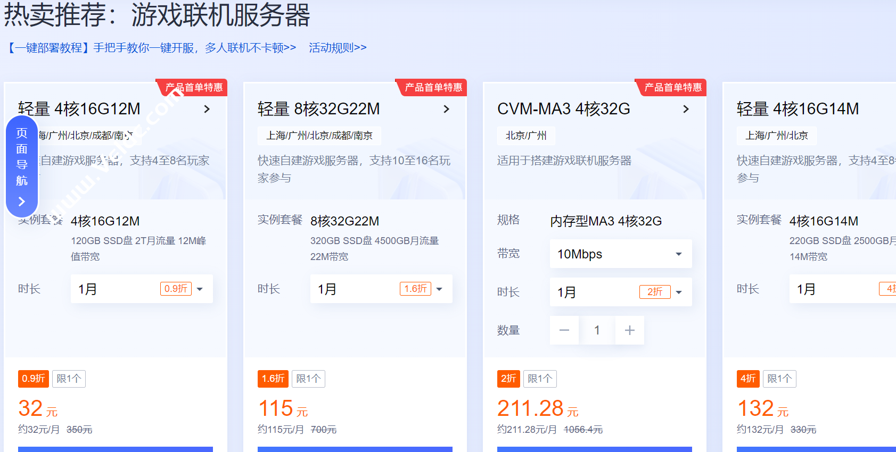Screen dimensions: 896x452
Task: Click the 限1个 tag beside 0.9折
Action: point(69,379)
